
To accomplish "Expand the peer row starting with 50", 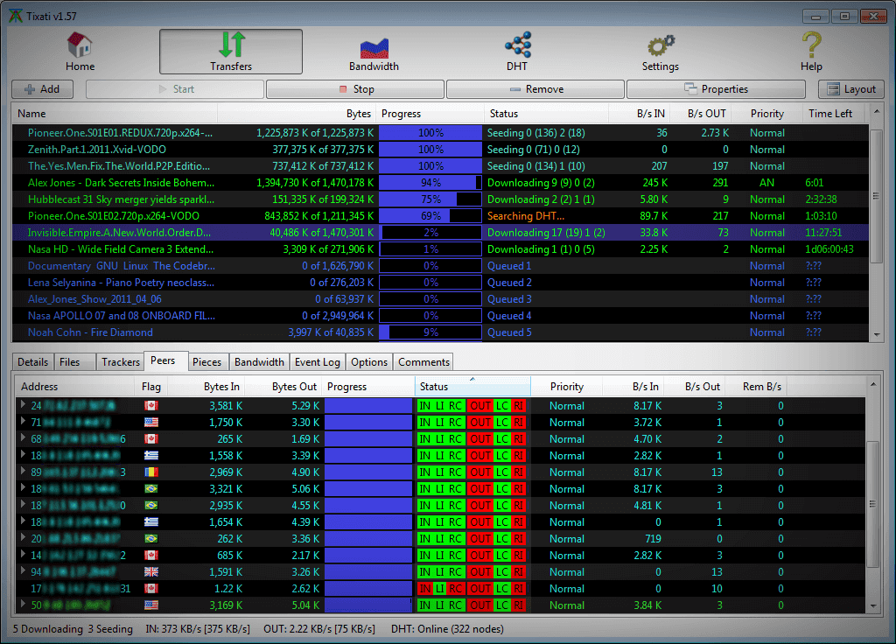I will (23, 604).
